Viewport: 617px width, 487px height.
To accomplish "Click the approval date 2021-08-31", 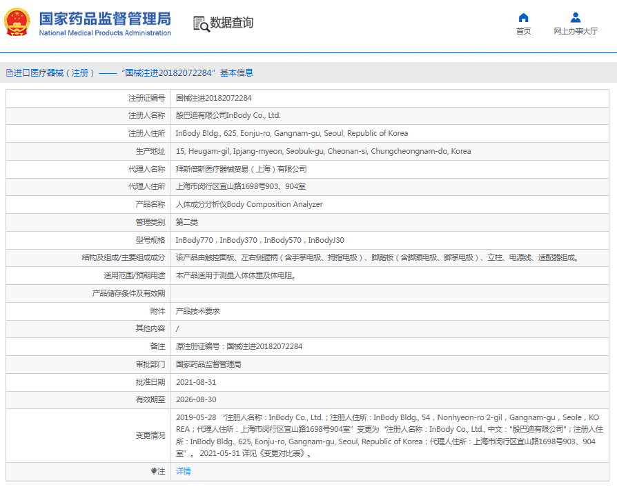I will (x=196, y=382).
